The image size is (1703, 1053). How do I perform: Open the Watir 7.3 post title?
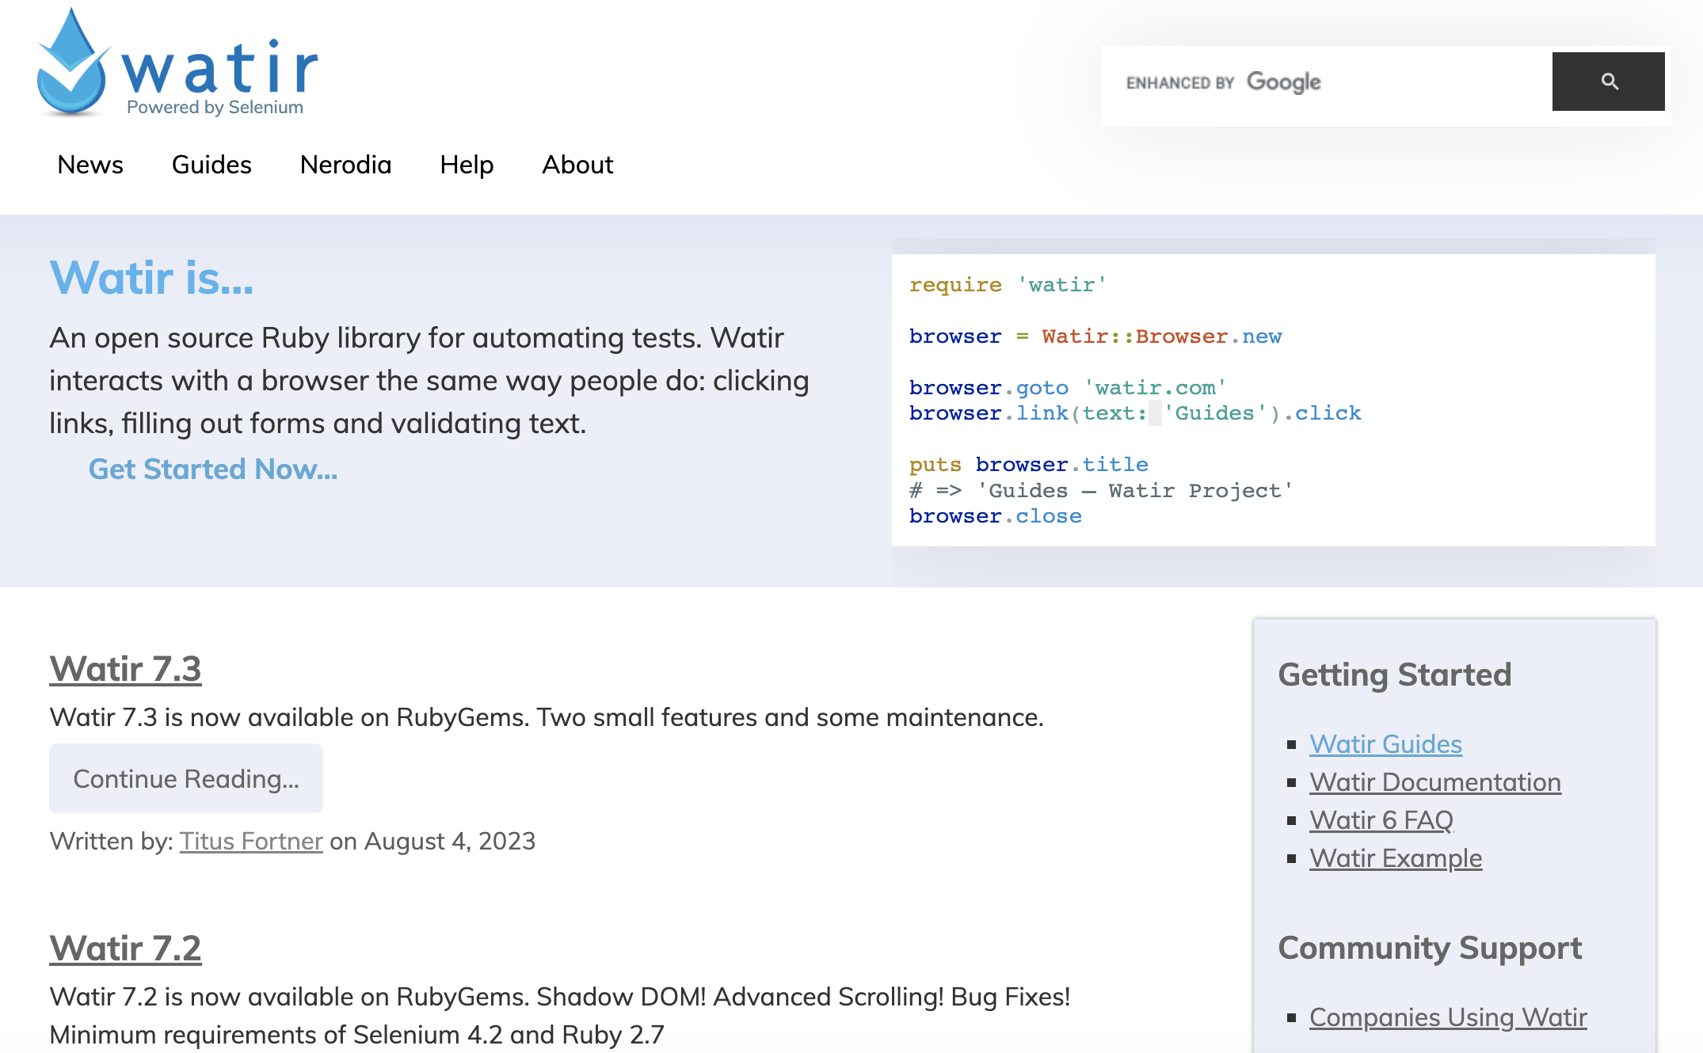tap(125, 669)
